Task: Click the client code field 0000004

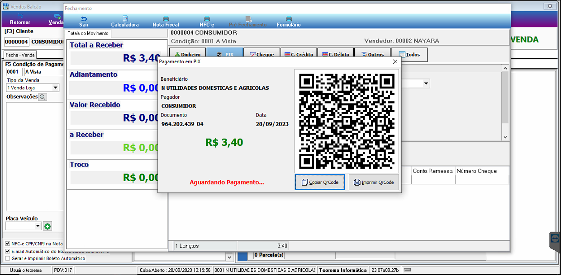Action: (17, 42)
